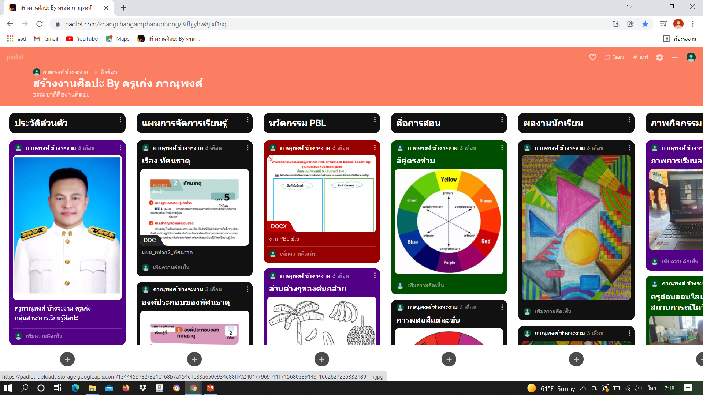This screenshot has width=703, height=395.
Task: Click the Remake (โคลน) button
Action: click(615, 57)
